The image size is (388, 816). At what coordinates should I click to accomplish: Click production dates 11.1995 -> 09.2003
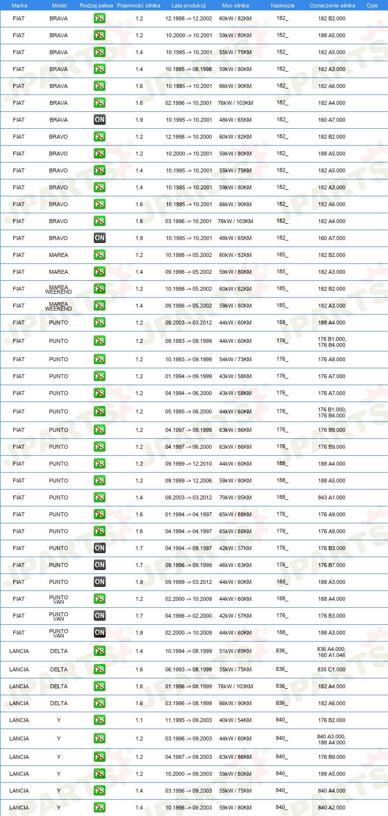coord(189,720)
